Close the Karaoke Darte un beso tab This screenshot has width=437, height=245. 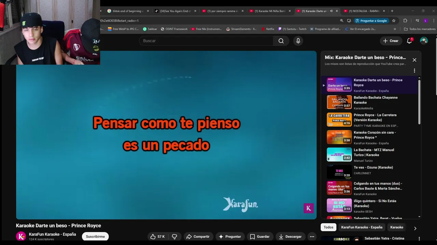click(337, 11)
